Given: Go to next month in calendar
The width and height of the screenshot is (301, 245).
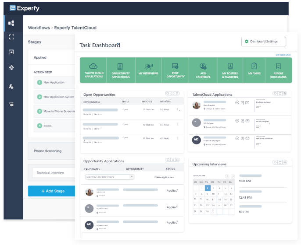Looking at the screenshot, I should 233,176.
